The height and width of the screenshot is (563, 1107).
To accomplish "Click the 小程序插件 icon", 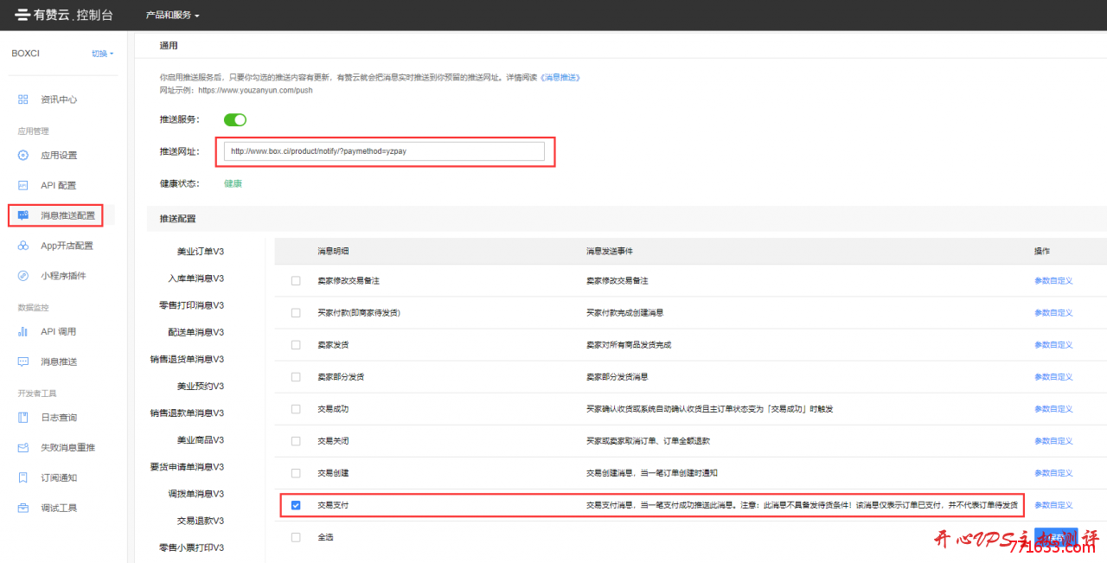I will [x=23, y=276].
